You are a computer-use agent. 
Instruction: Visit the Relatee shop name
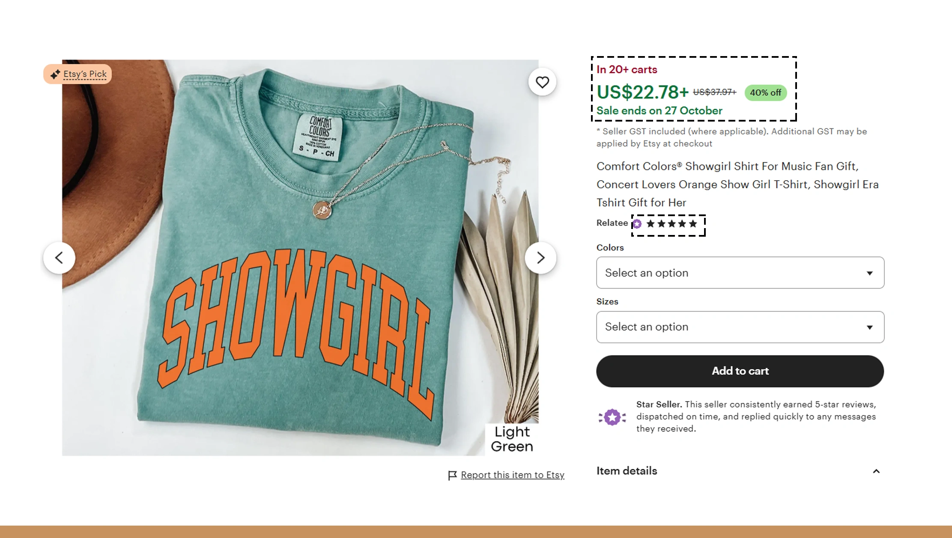(612, 223)
